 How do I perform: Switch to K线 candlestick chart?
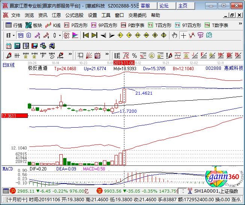coord(53,25)
